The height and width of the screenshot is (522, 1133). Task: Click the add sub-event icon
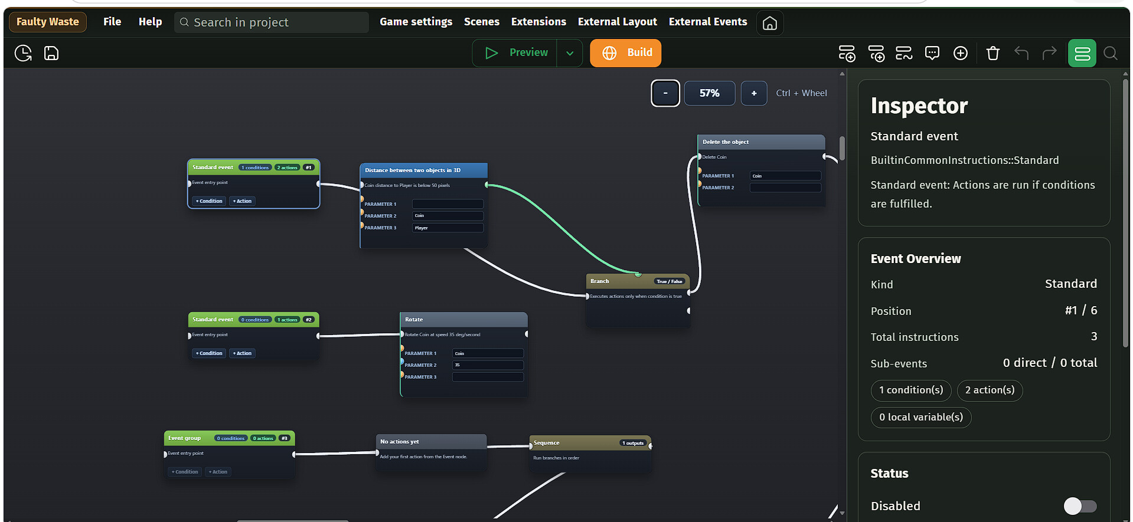(876, 54)
